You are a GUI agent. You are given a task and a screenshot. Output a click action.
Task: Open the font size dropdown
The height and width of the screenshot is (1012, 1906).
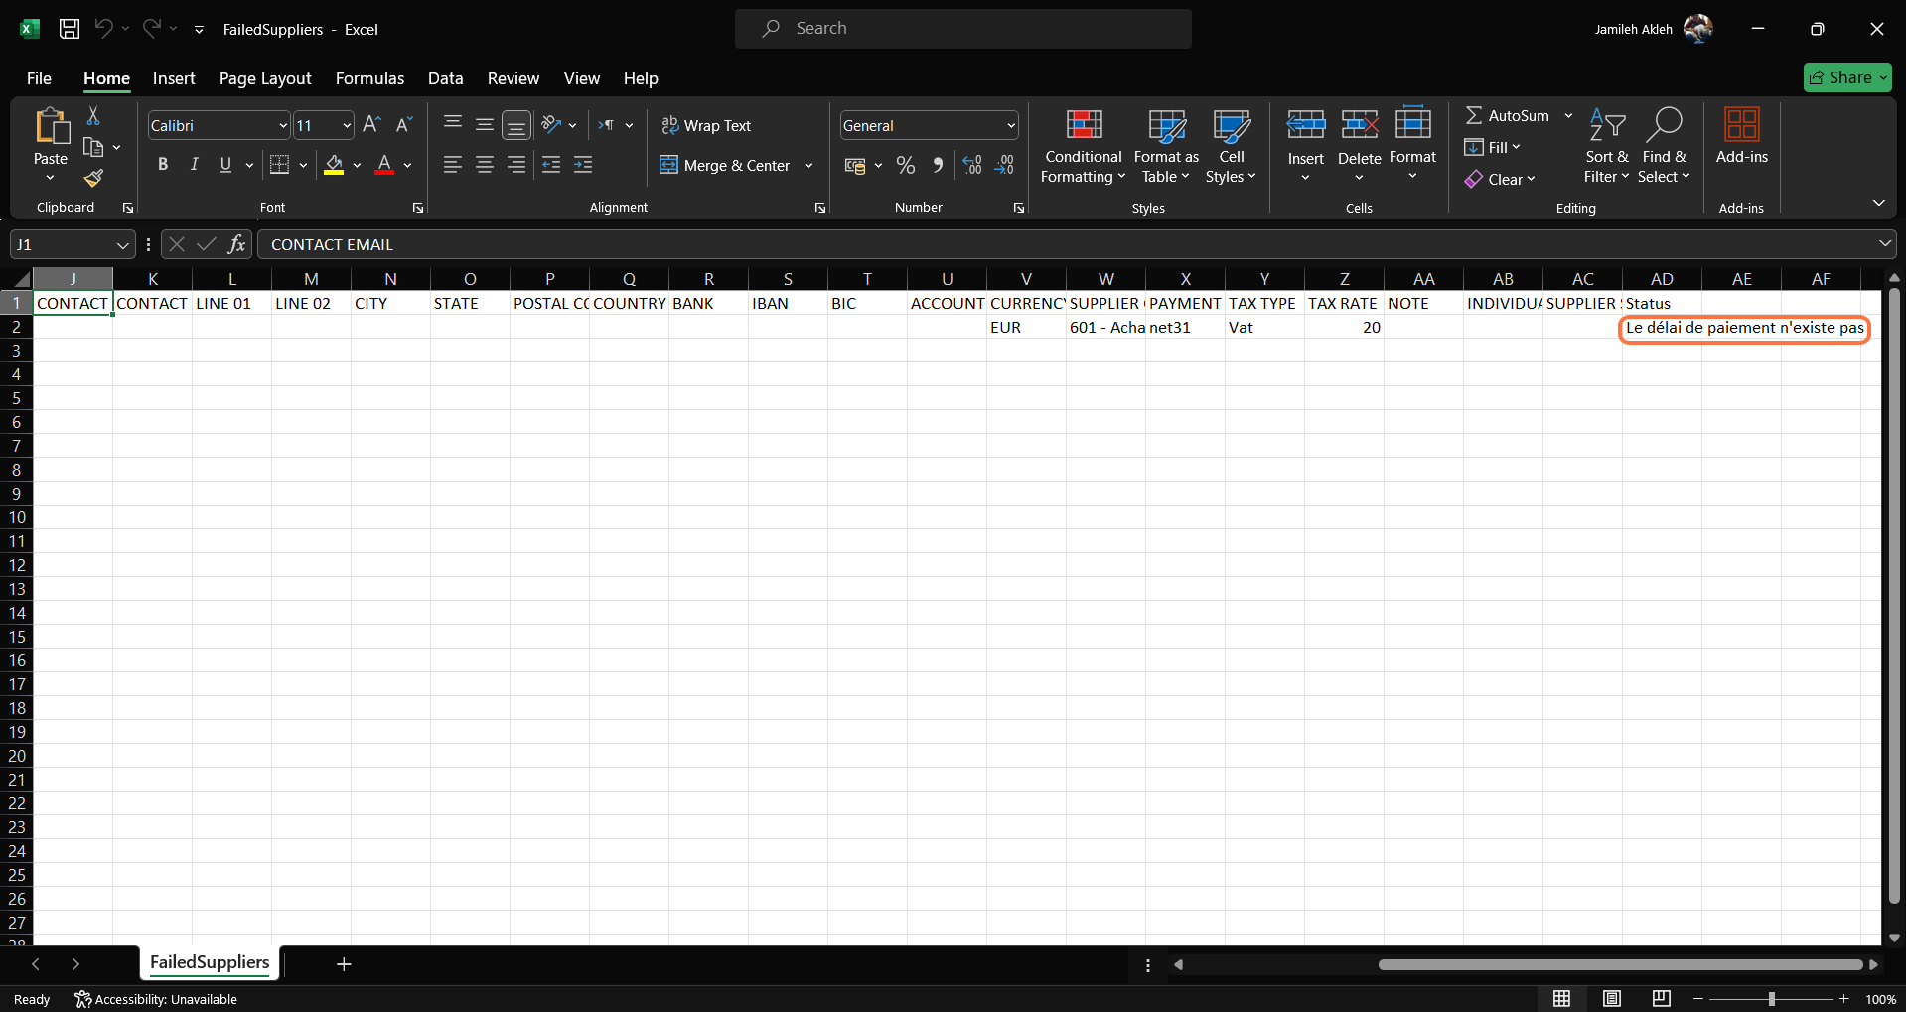347,125
